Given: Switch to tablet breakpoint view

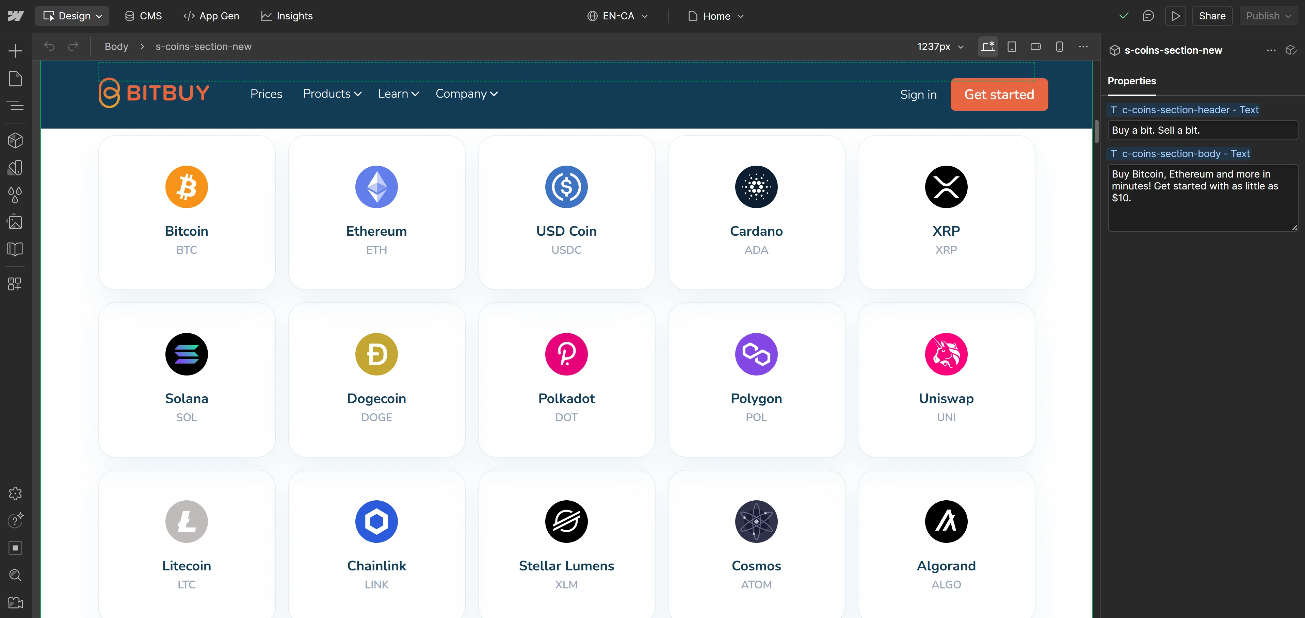Looking at the screenshot, I should (x=1012, y=46).
